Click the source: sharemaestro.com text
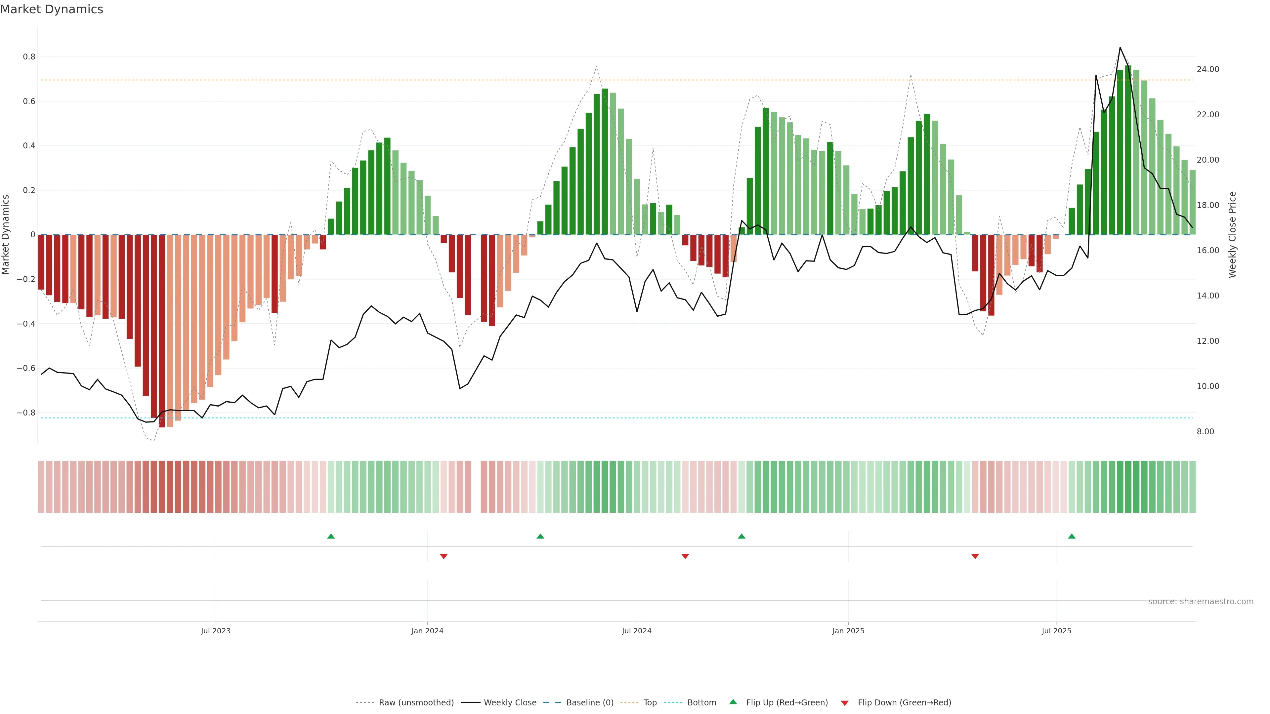 [x=1201, y=602]
